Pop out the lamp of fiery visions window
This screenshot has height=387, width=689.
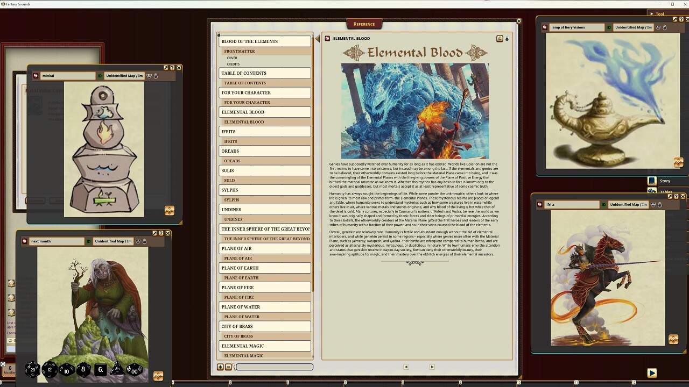click(674, 19)
